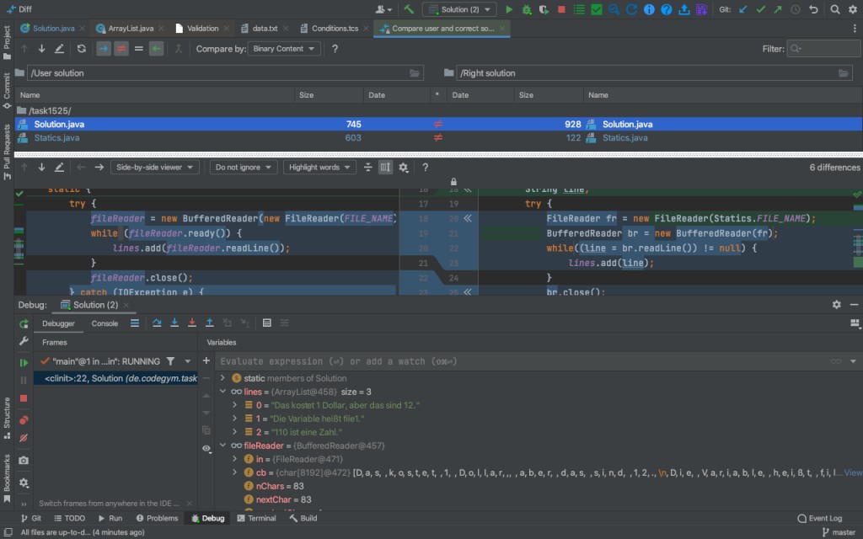
Task: Collapse the lines ArrayList variable node
Action: (223, 392)
